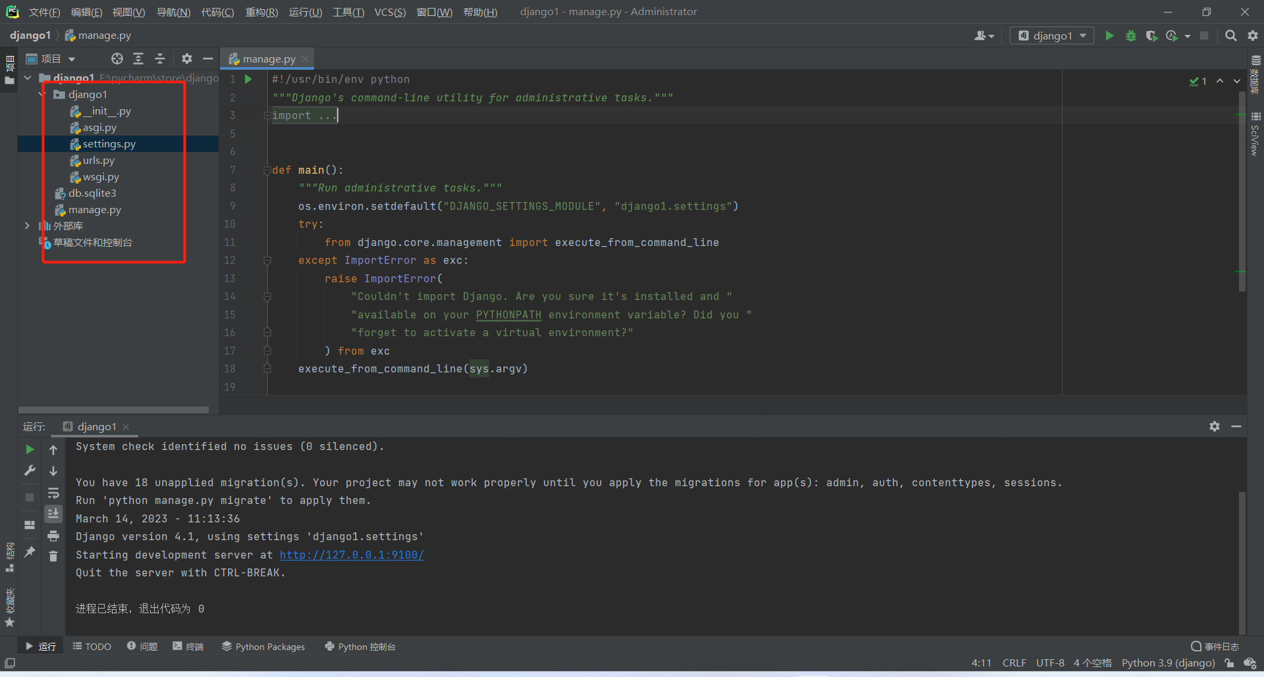Select opened file locate target icon in project panel
Screen dimensions: 1264x677
pyautogui.click(x=117, y=59)
